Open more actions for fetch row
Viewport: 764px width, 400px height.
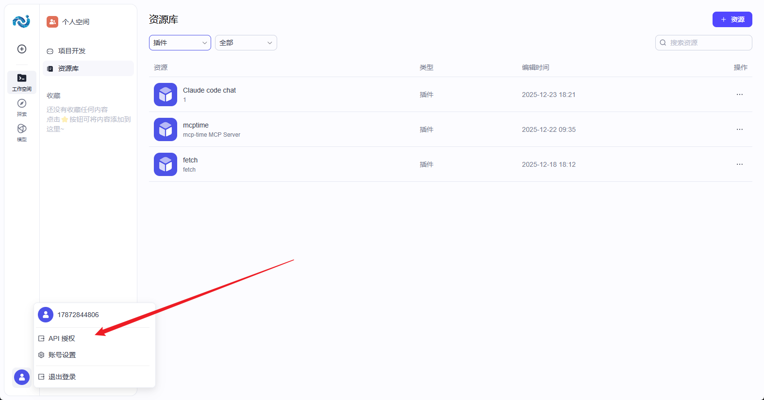pyautogui.click(x=739, y=164)
